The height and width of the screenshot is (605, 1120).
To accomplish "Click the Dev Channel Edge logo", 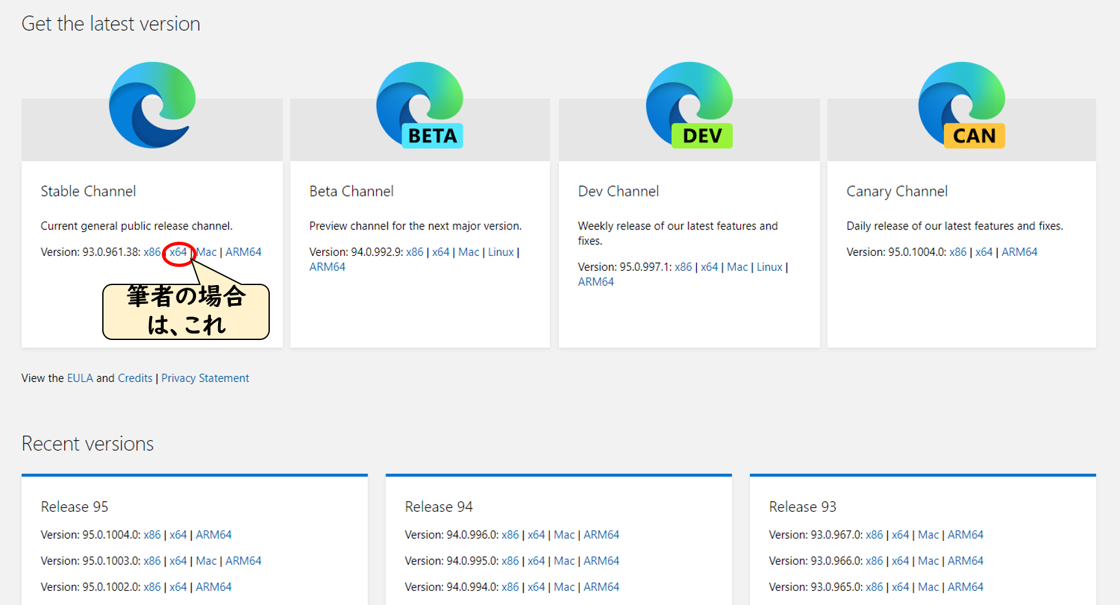I will (690, 105).
